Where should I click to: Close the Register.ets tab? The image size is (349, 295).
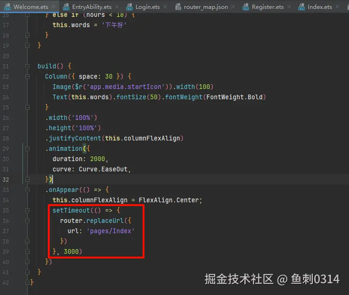pyautogui.click(x=289, y=7)
